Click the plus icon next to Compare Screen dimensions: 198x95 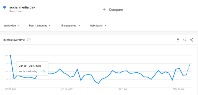[104, 9]
